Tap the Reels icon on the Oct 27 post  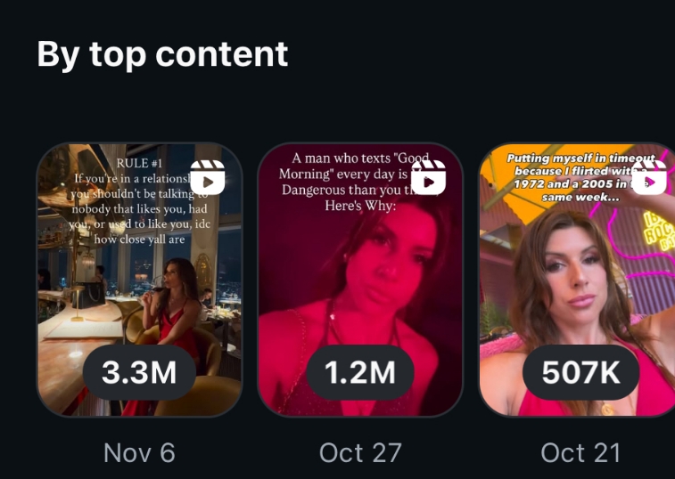[x=428, y=177]
